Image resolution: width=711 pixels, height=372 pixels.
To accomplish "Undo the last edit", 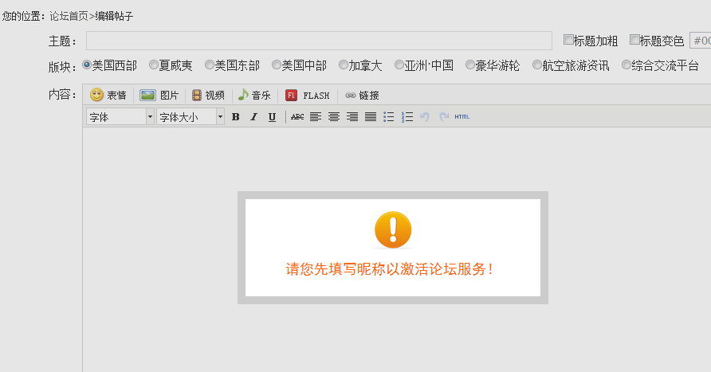I will point(424,117).
